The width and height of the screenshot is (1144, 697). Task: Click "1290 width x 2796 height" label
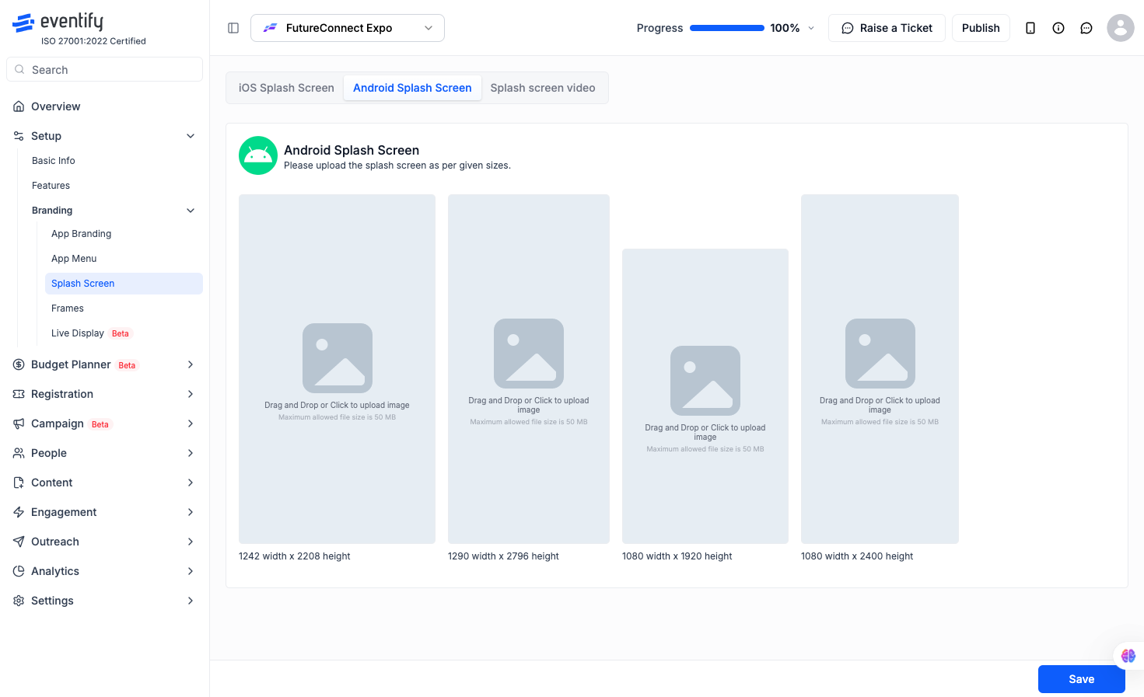click(503, 556)
